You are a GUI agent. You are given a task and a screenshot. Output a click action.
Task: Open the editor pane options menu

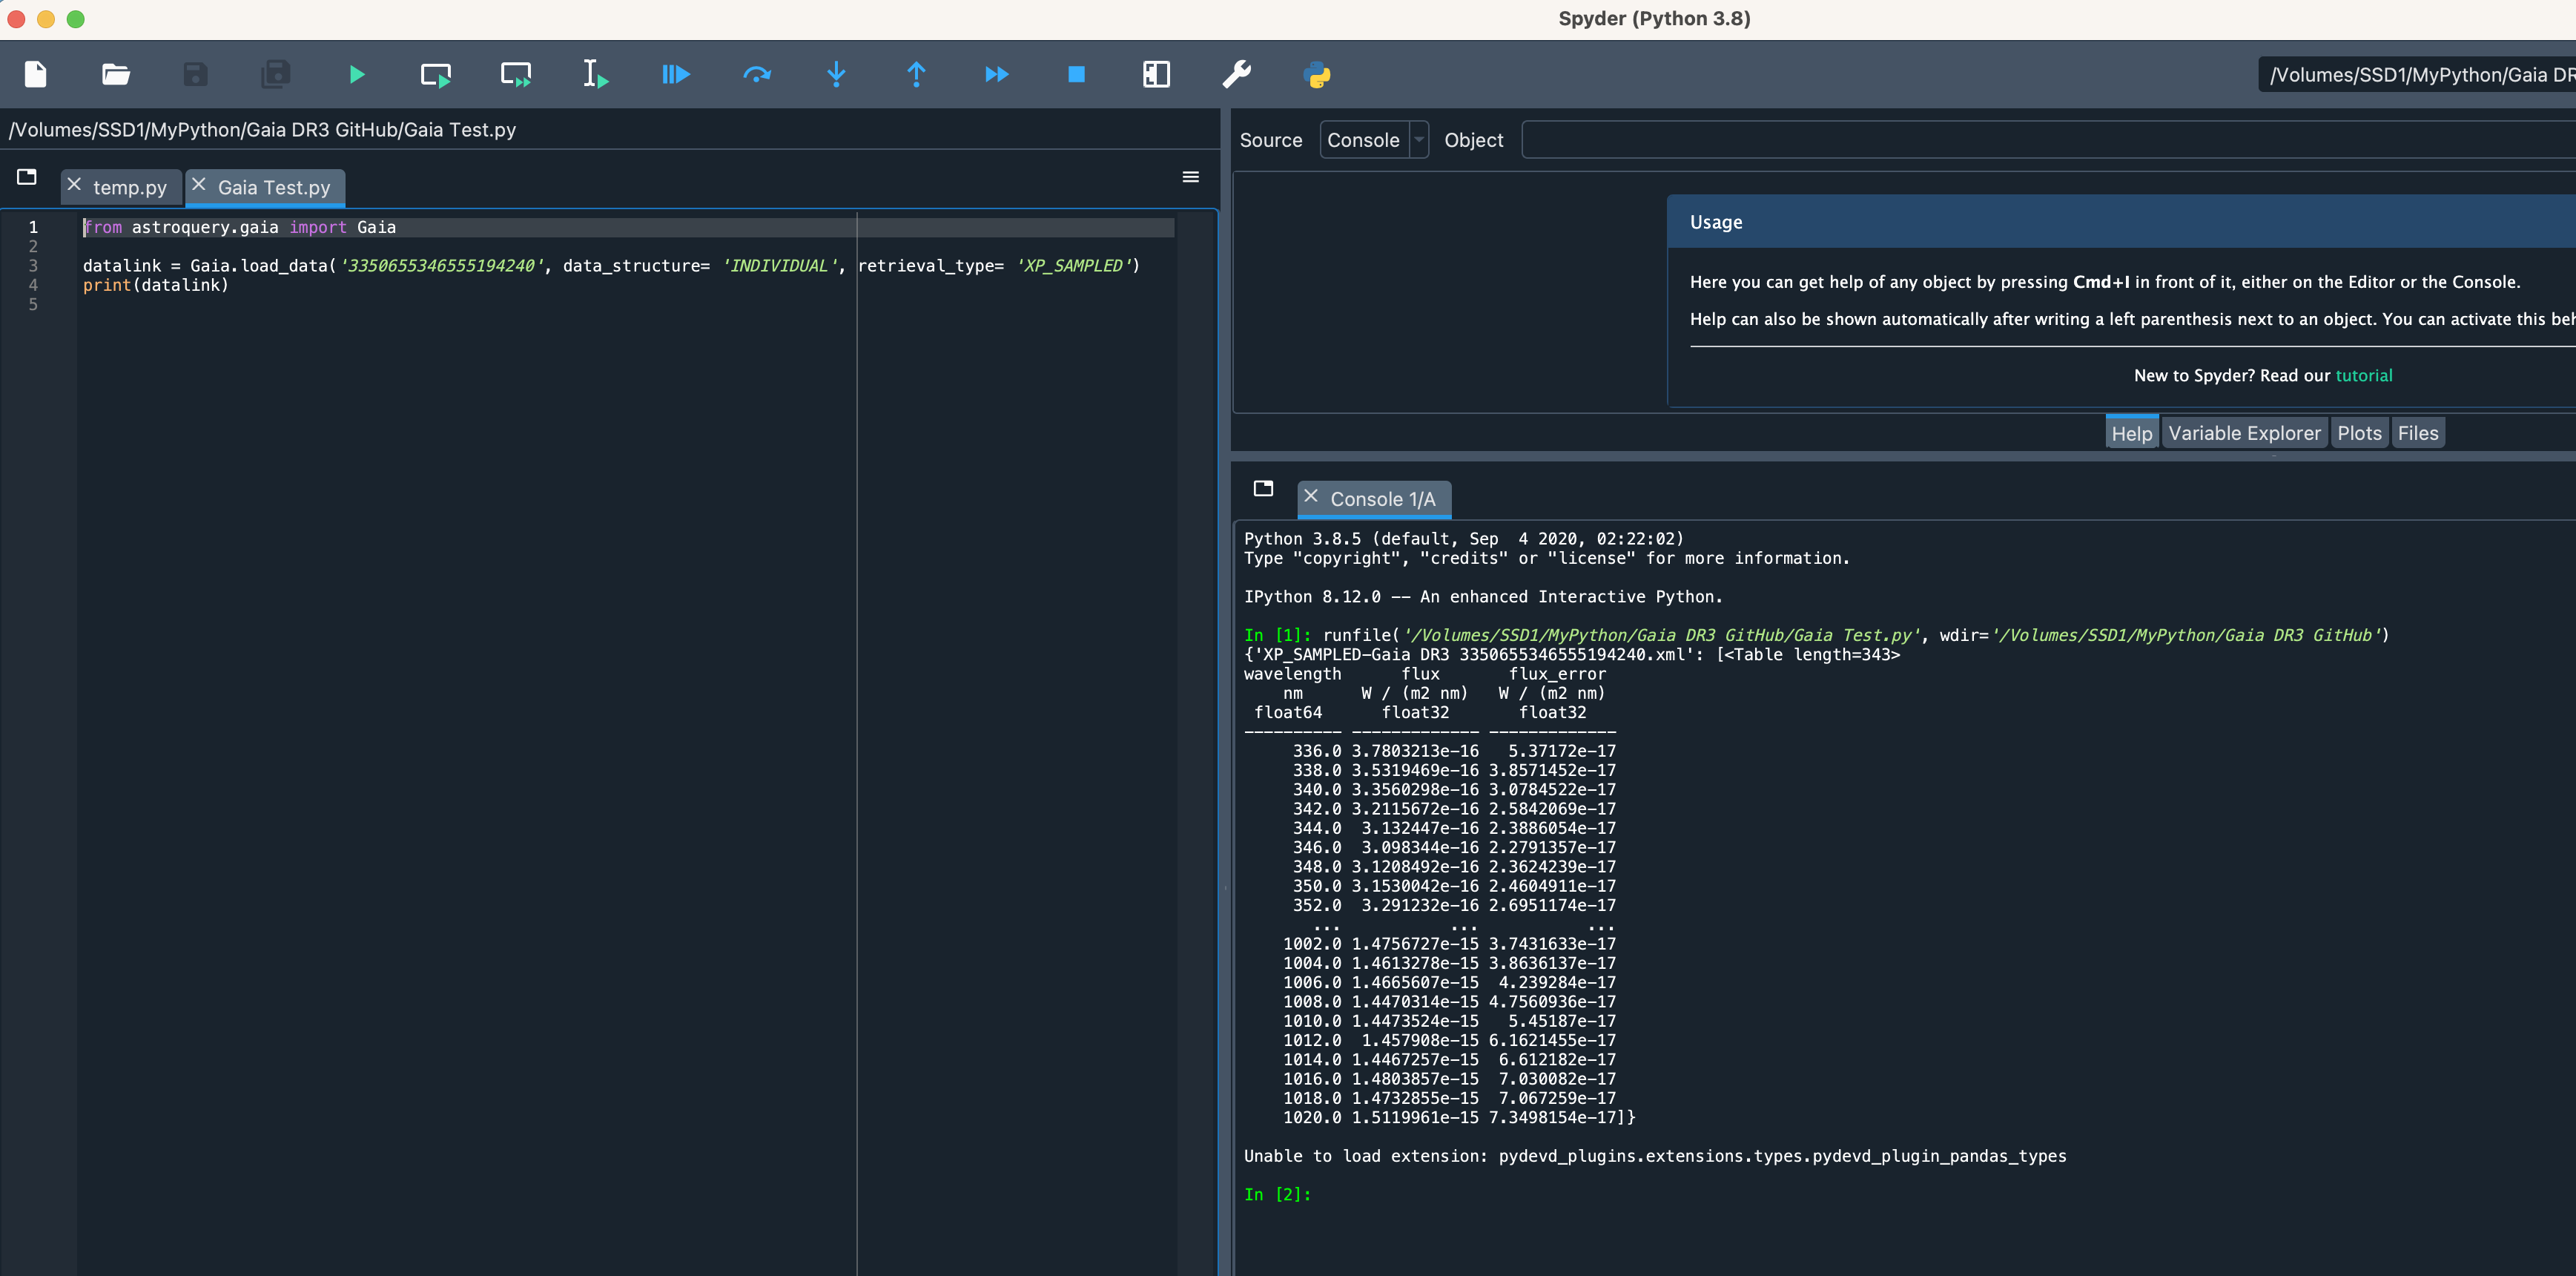(1190, 177)
